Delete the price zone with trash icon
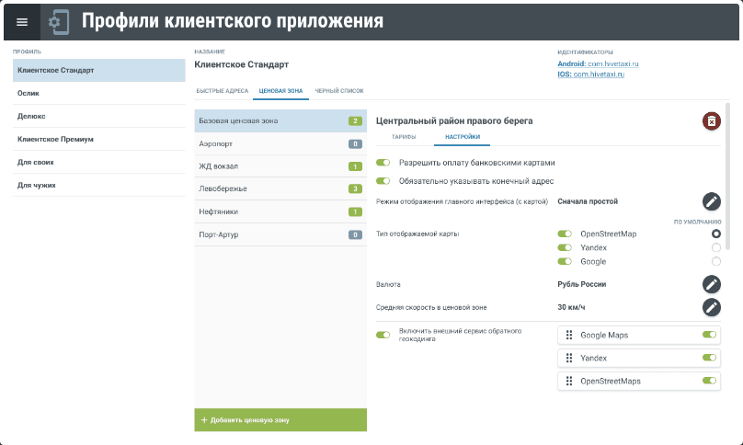This screenshot has width=743, height=445. pos(711,121)
